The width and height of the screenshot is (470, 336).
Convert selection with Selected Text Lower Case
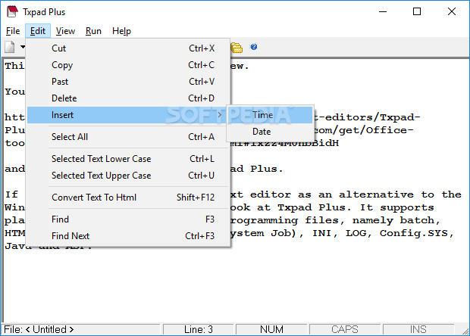[x=128, y=159]
